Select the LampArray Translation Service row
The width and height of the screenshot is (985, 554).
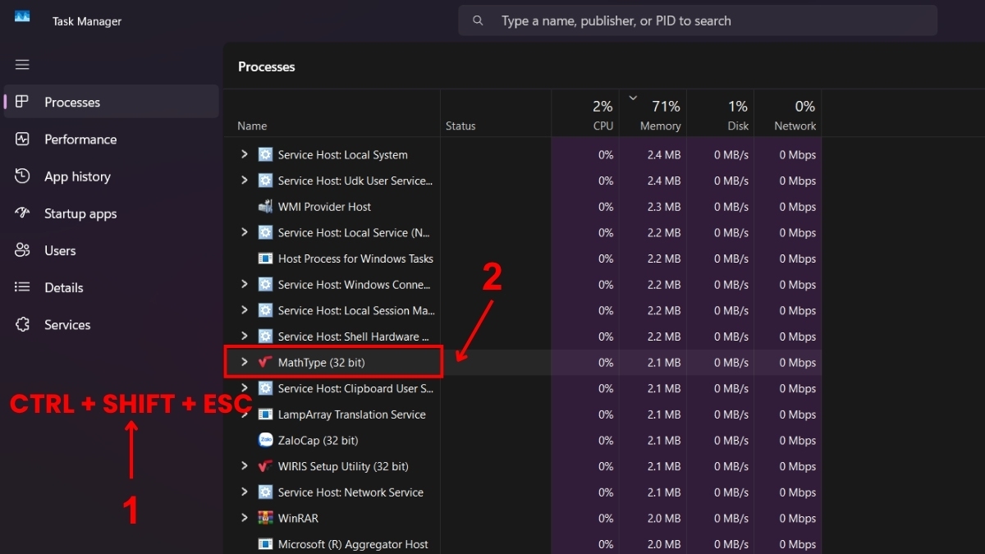351,414
